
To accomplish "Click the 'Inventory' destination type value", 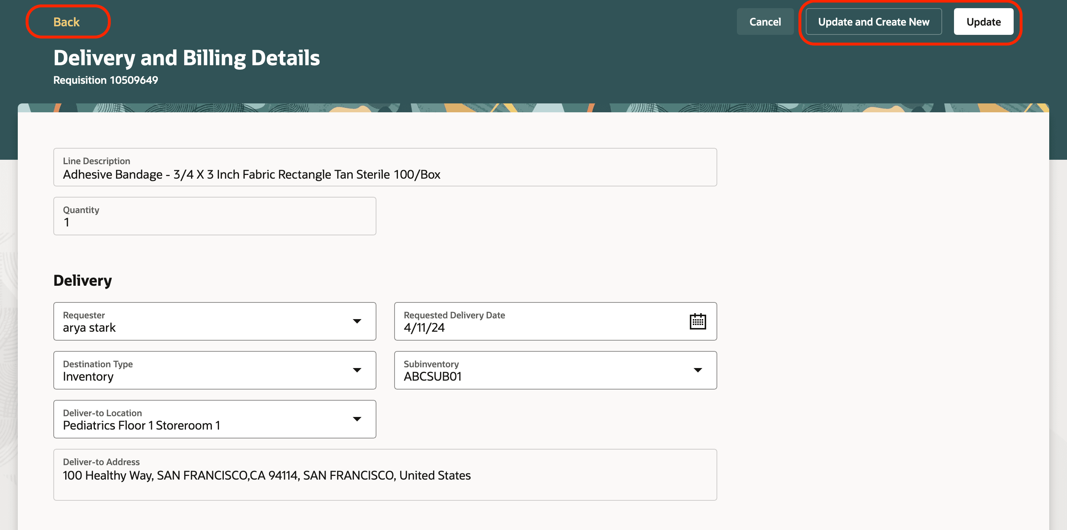I will (x=88, y=377).
